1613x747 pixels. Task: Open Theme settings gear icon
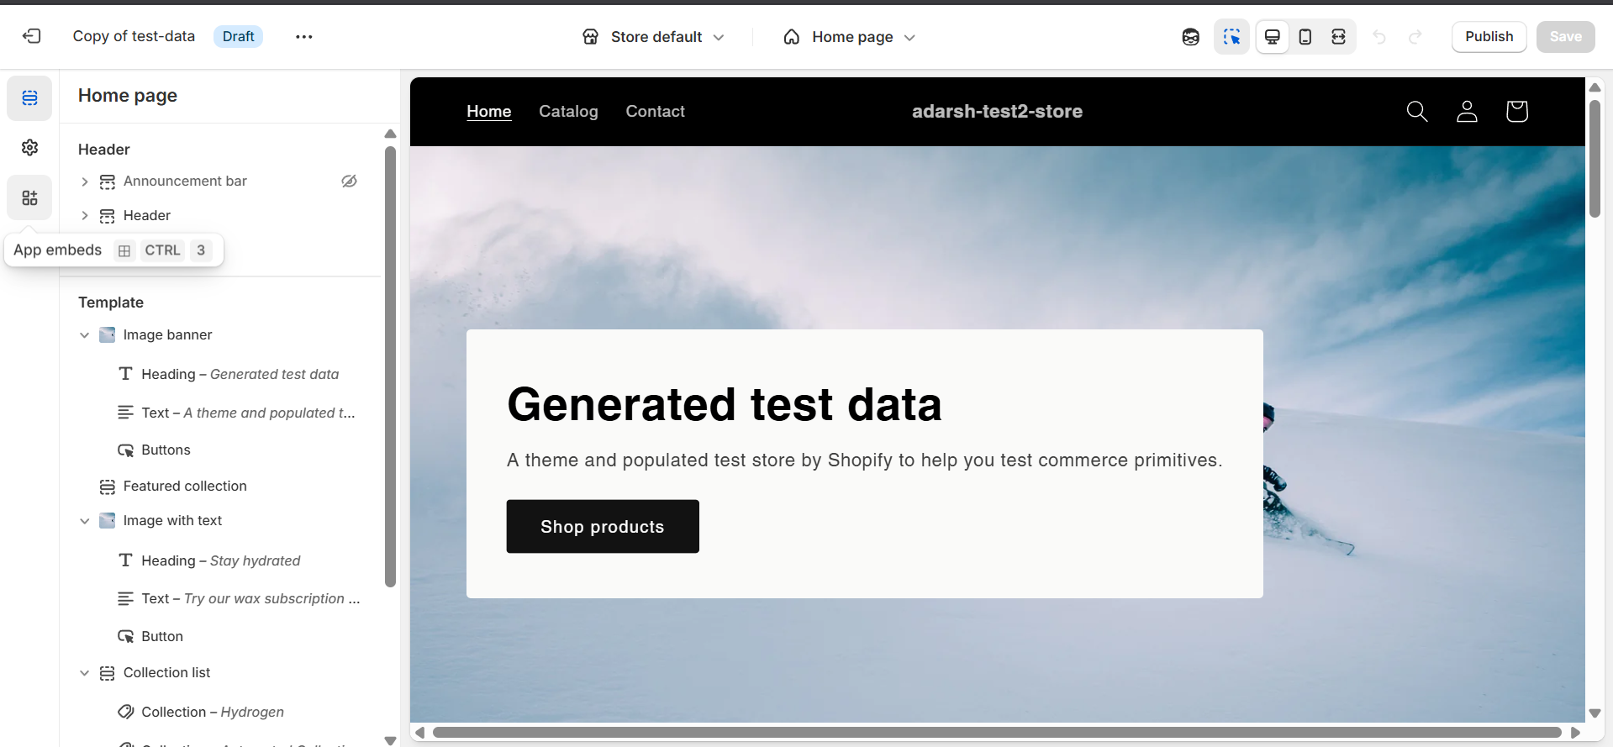(29, 148)
